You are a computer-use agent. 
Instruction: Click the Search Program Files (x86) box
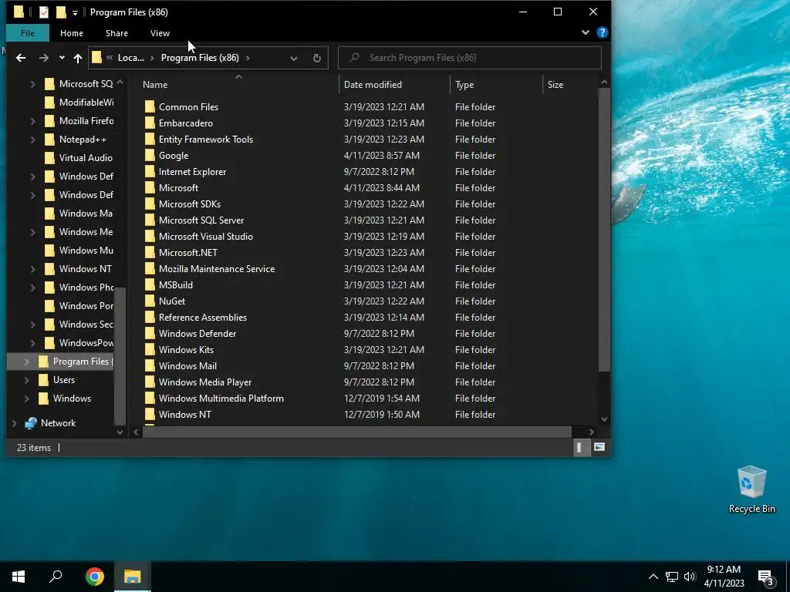[x=470, y=58]
